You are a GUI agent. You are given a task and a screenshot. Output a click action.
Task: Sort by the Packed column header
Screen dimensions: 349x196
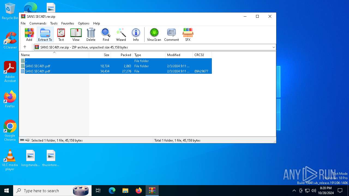[x=122, y=55]
